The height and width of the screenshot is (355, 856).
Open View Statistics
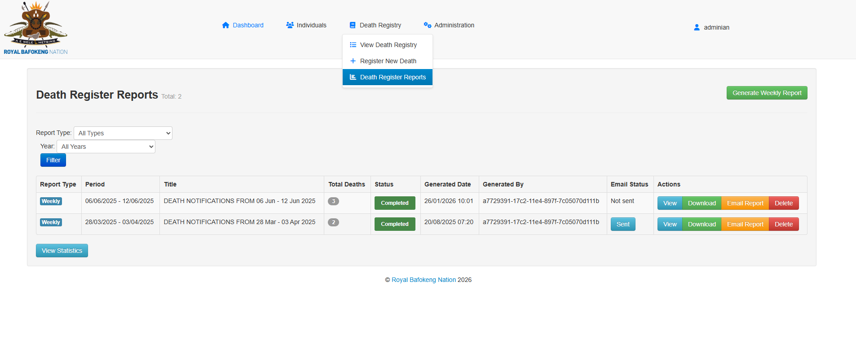(x=62, y=251)
